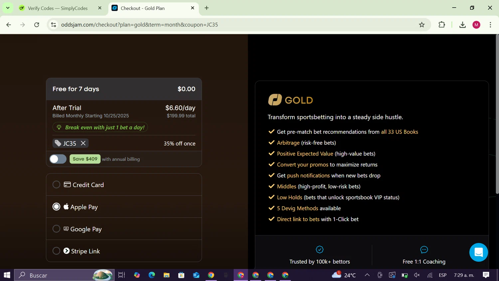
Task: Click 'push notifications' highlighted text
Action: point(308,175)
